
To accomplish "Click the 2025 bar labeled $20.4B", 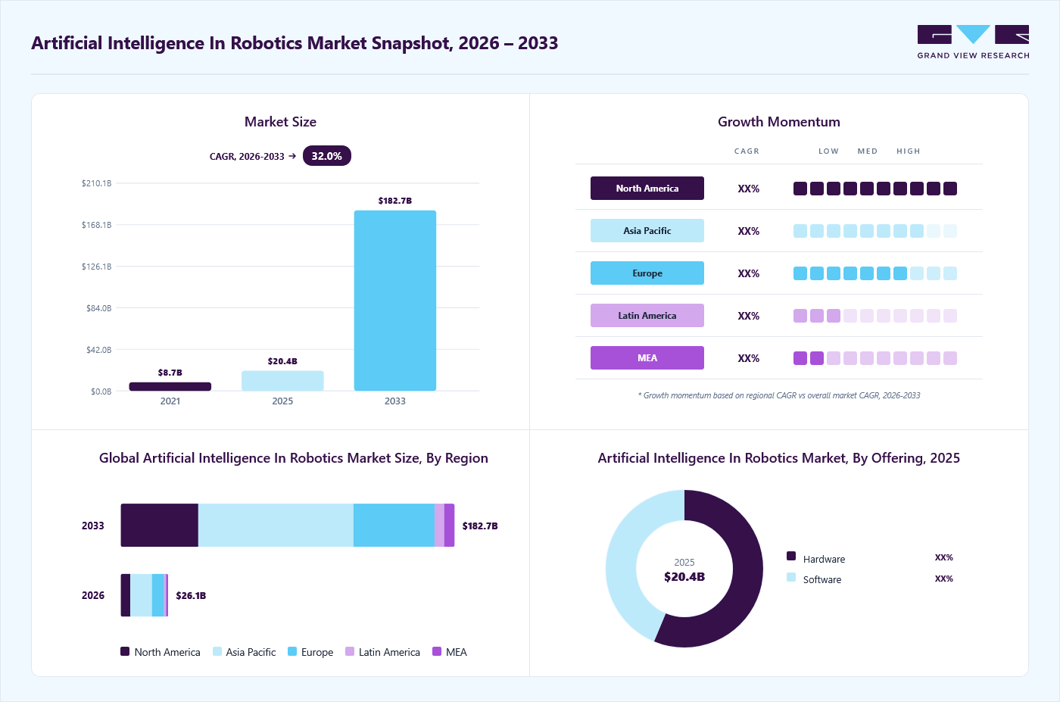I will [x=282, y=381].
